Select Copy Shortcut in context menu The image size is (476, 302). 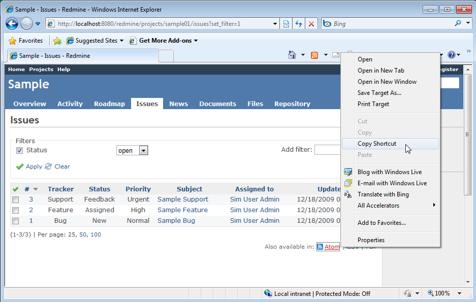[x=390, y=144]
